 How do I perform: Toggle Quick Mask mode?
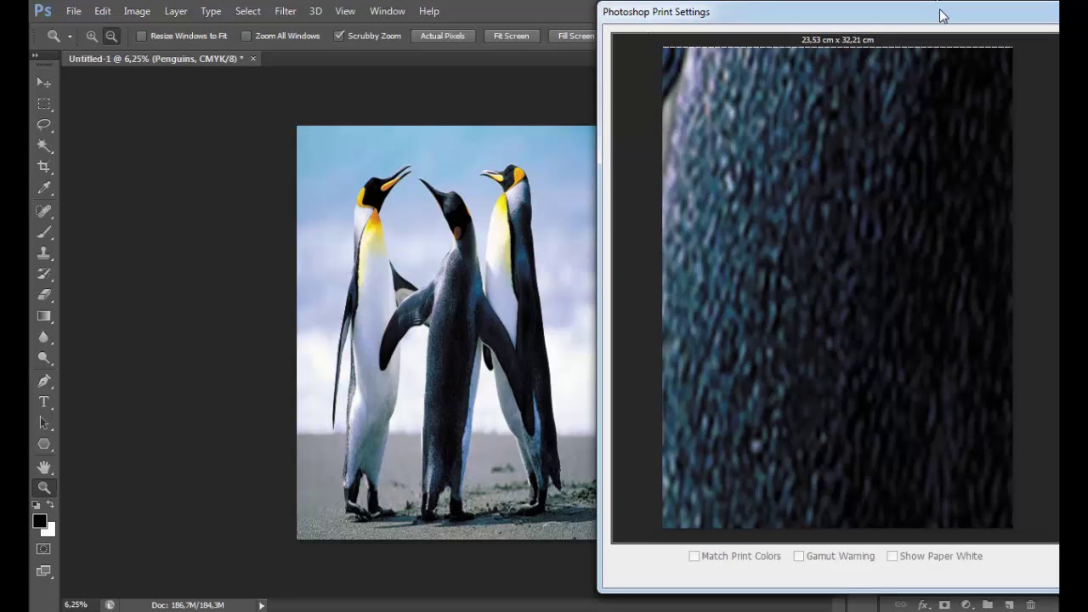click(44, 549)
